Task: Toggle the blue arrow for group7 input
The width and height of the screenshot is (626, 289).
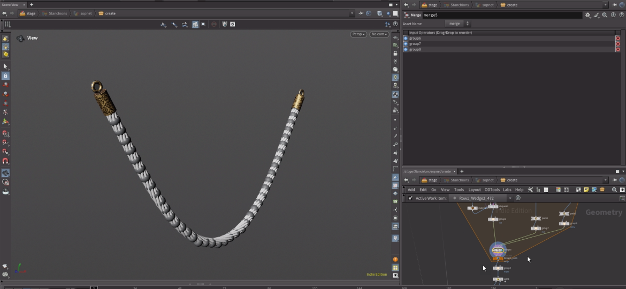Action: pyautogui.click(x=406, y=44)
